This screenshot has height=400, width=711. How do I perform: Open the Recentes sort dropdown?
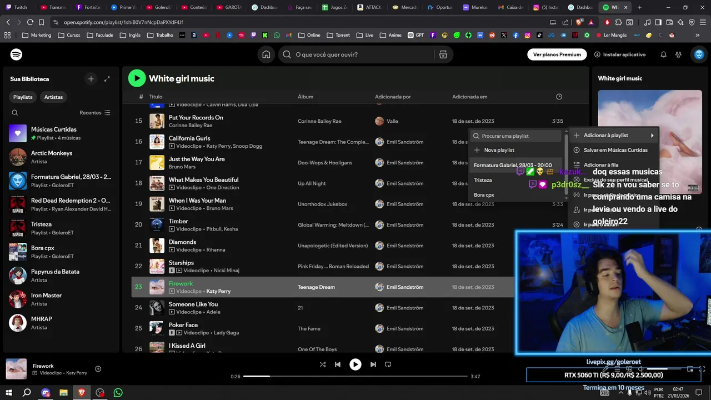[x=95, y=113]
